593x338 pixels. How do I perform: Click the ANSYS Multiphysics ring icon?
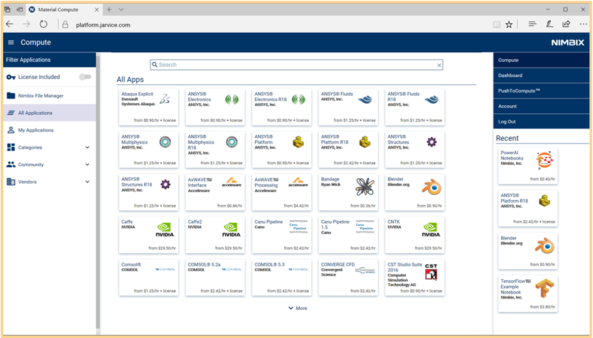point(165,142)
